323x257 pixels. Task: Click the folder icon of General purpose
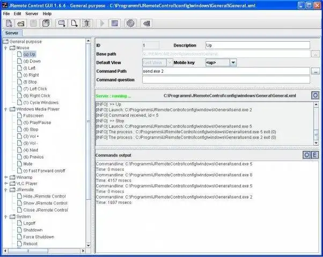click(x=5, y=42)
